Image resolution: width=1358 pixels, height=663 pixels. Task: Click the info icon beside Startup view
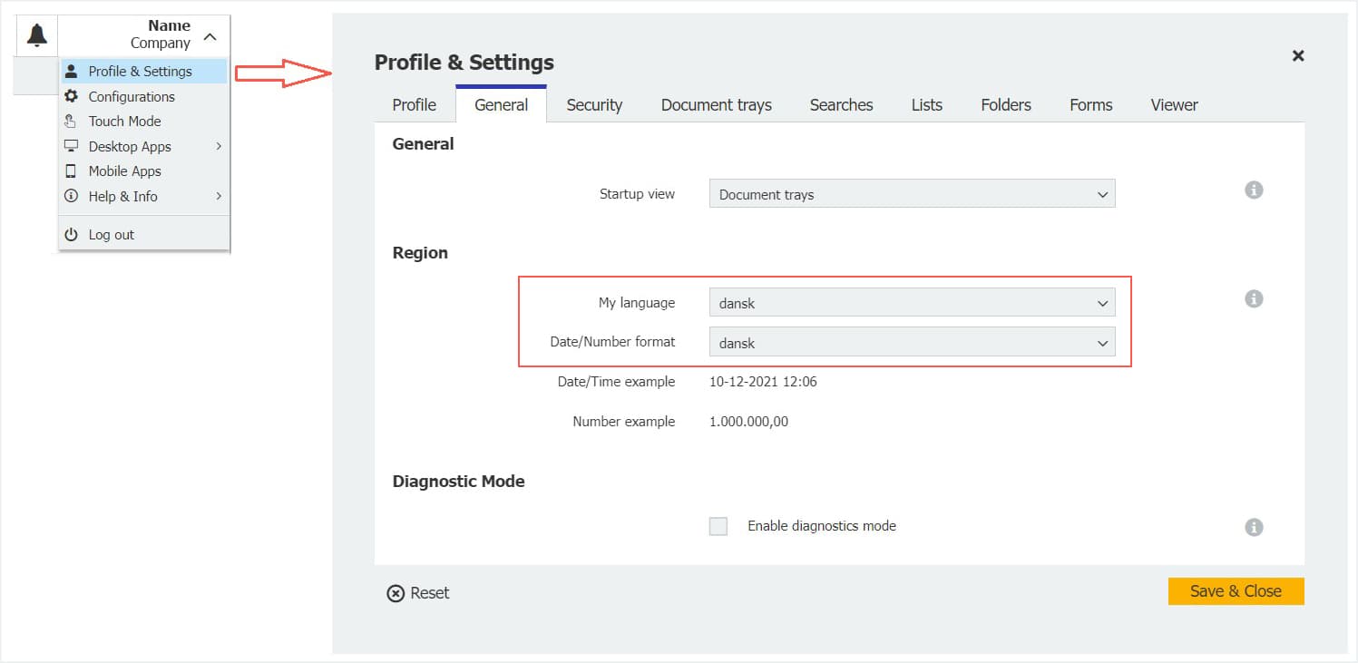(1254, 190)
